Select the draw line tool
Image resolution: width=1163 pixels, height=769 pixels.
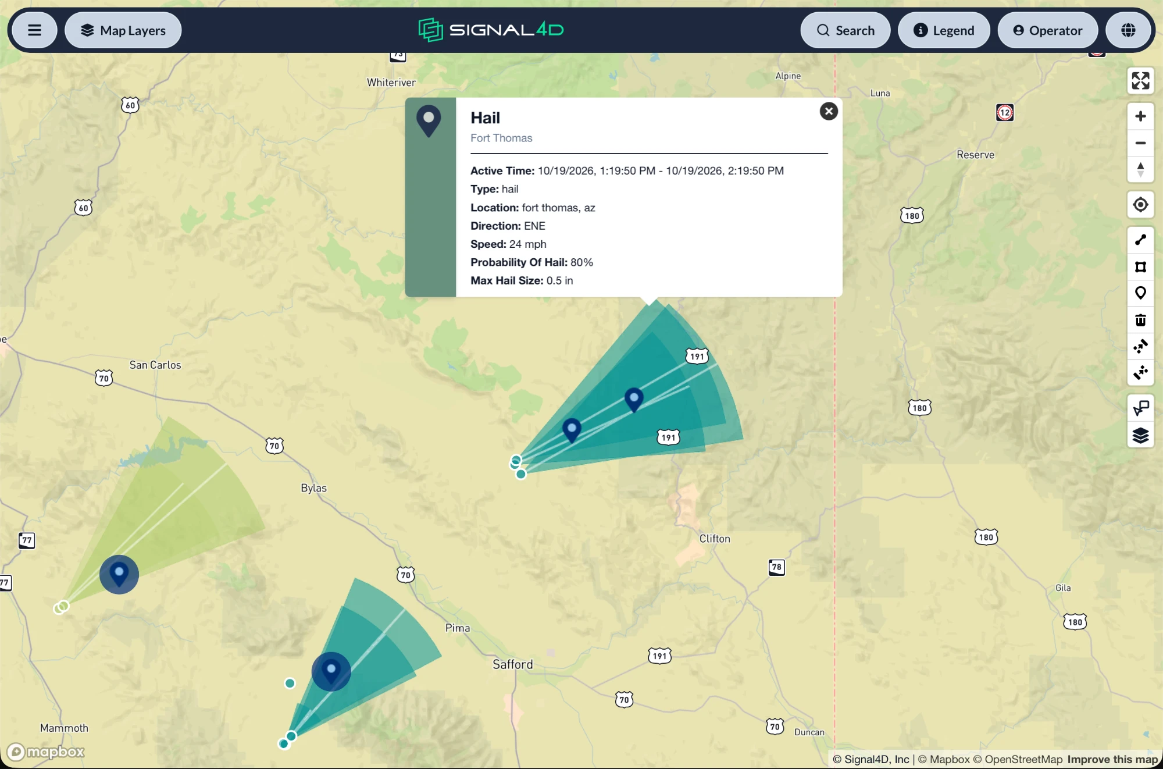1140,240
